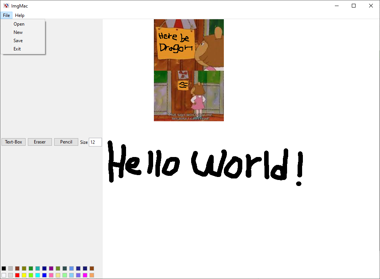Select the Pencil tool
This screenshot has width=380, height=279.
click(x=66, y=142)
